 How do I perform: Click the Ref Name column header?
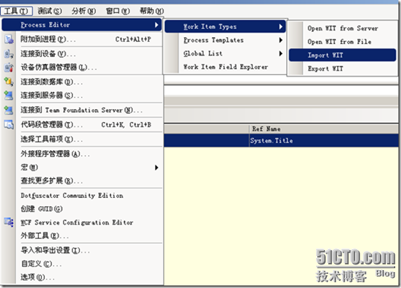324,128
